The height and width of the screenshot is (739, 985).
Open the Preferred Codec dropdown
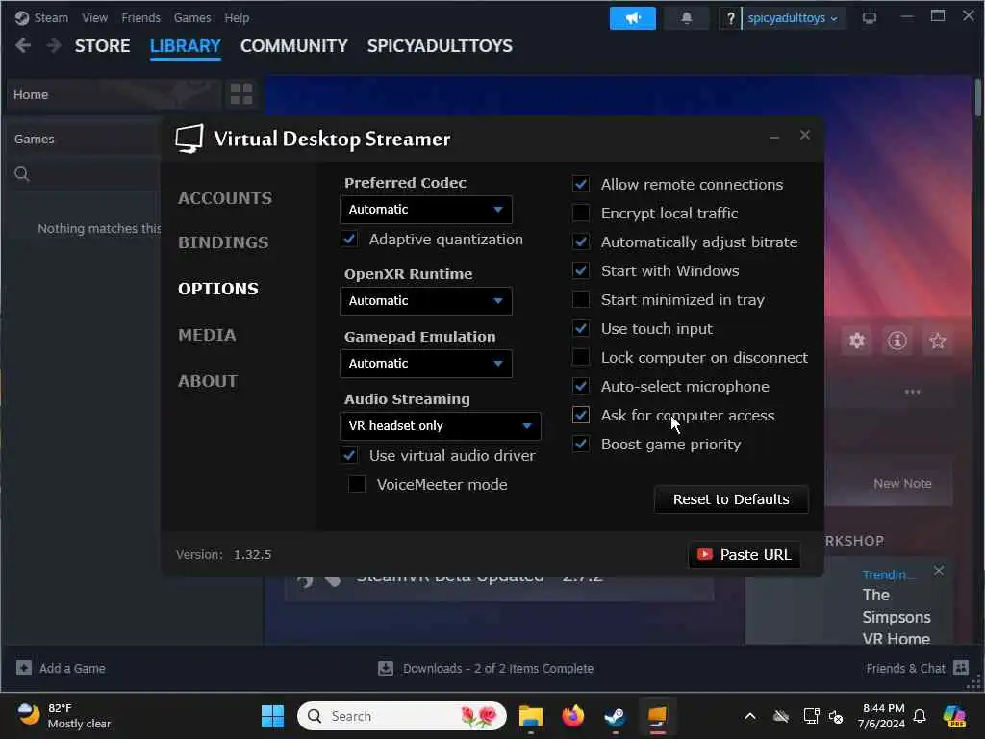426,210
